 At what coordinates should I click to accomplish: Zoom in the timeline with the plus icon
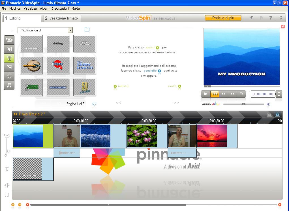13,204
